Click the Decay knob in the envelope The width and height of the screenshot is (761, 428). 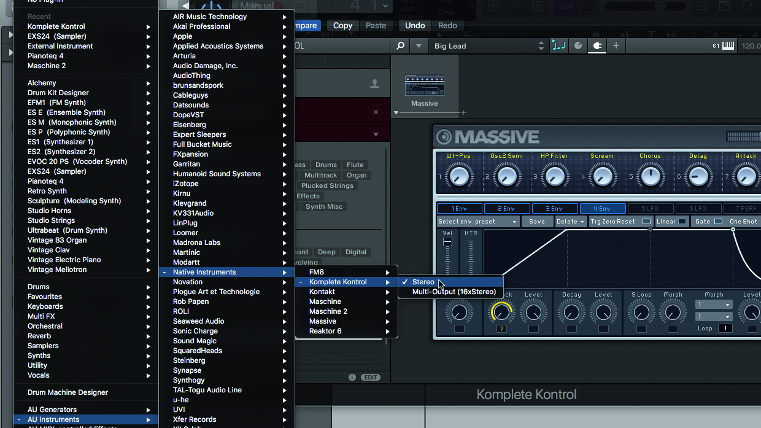tap(571, 313)
